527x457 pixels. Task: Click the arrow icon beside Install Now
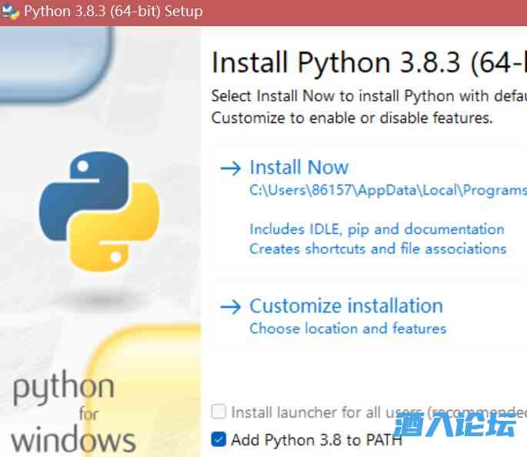pos(231,168)
